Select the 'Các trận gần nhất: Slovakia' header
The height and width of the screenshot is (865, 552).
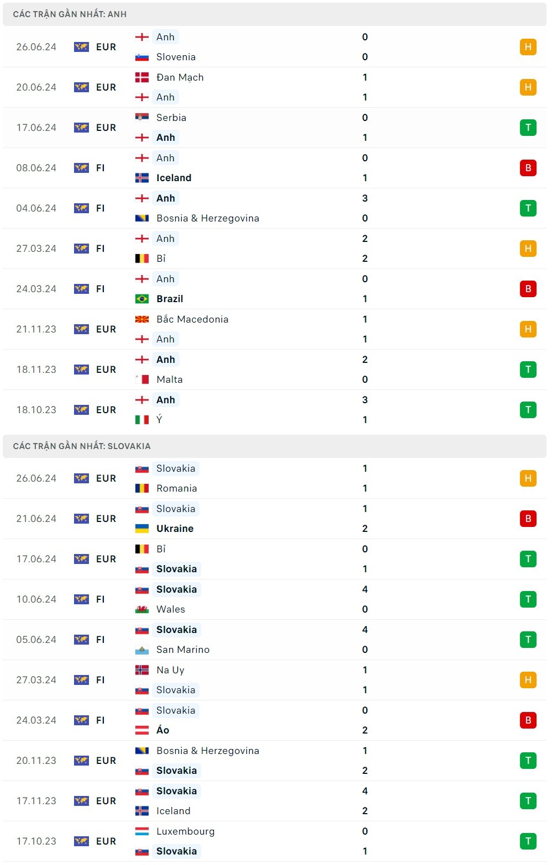point(82,446)
